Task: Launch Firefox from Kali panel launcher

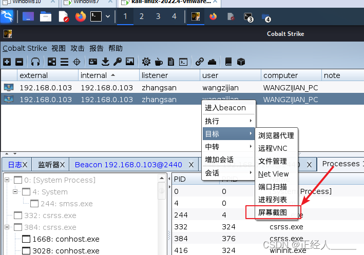Action: (x=81, y=16)
